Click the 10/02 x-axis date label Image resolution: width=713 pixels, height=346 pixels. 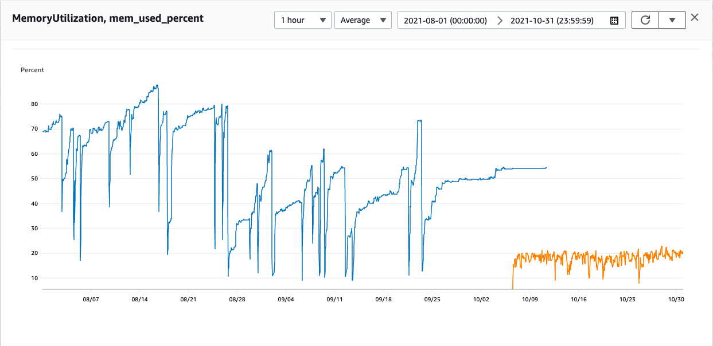(x=481, y=300)
